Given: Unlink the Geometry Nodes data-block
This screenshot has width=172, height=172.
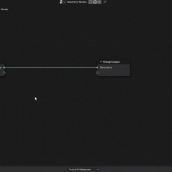Looking at the screenshot, I should [99, 2].
